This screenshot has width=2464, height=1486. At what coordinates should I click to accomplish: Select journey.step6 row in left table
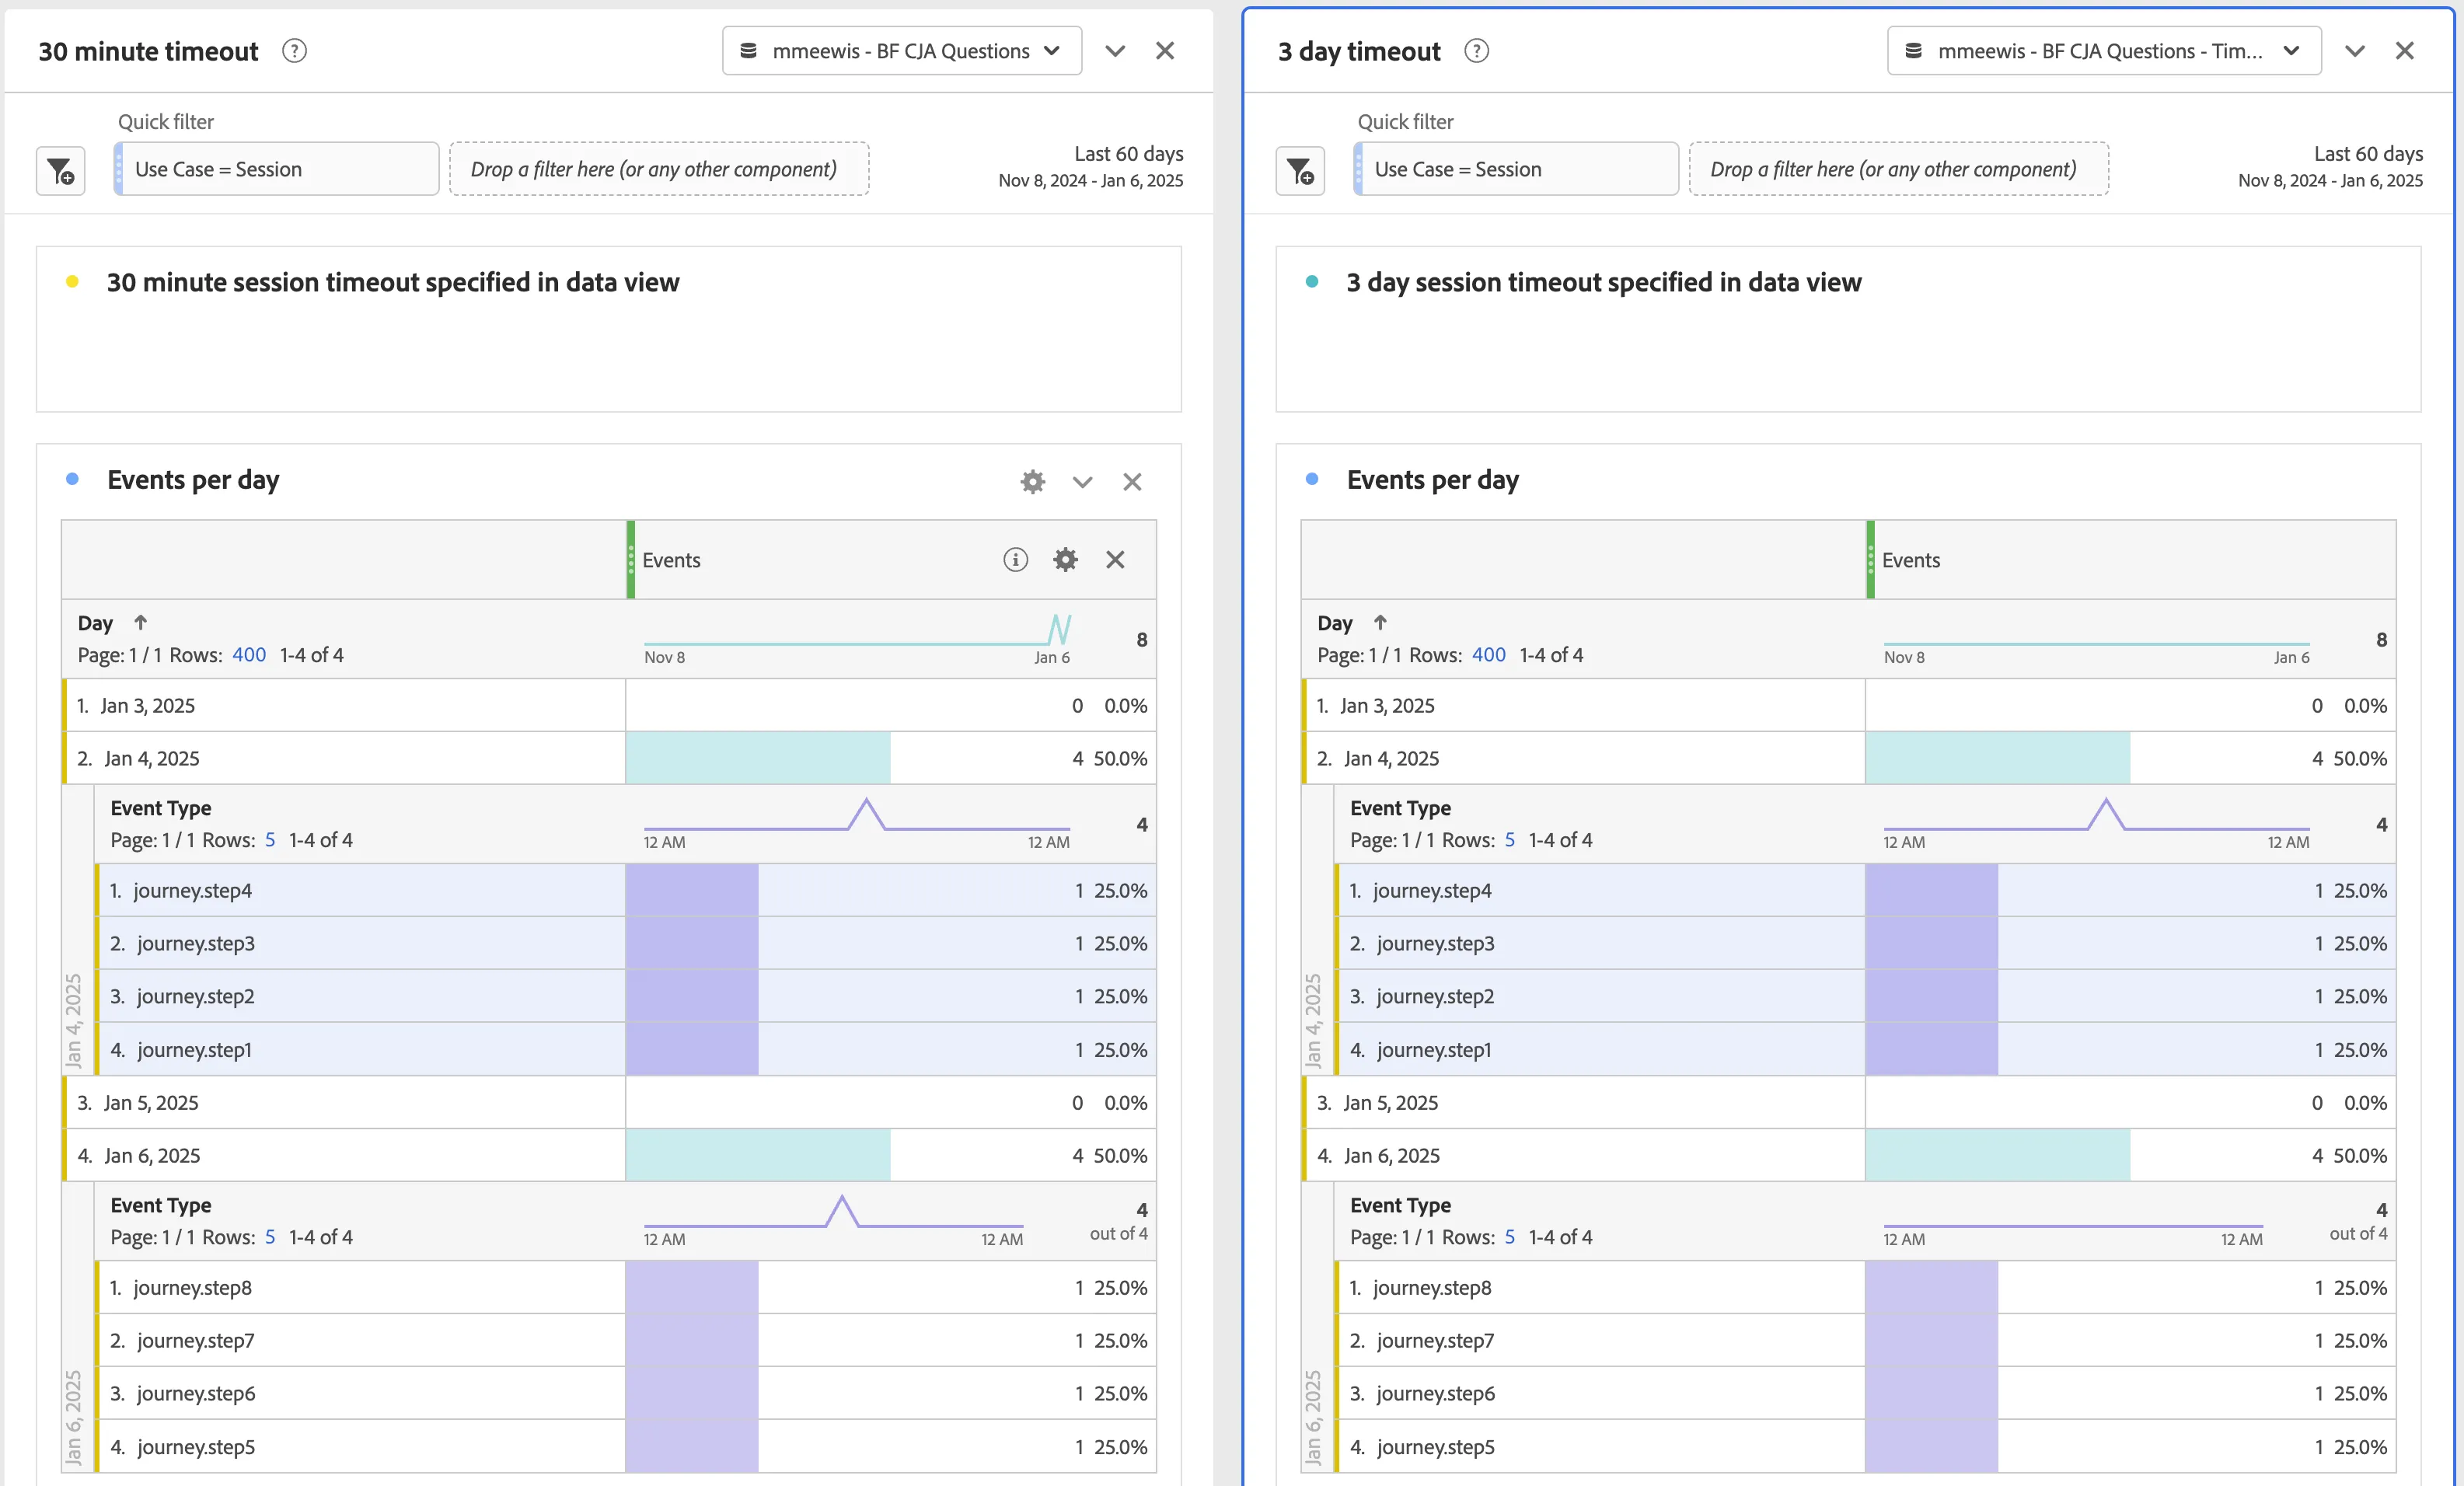coord(625,1394)
